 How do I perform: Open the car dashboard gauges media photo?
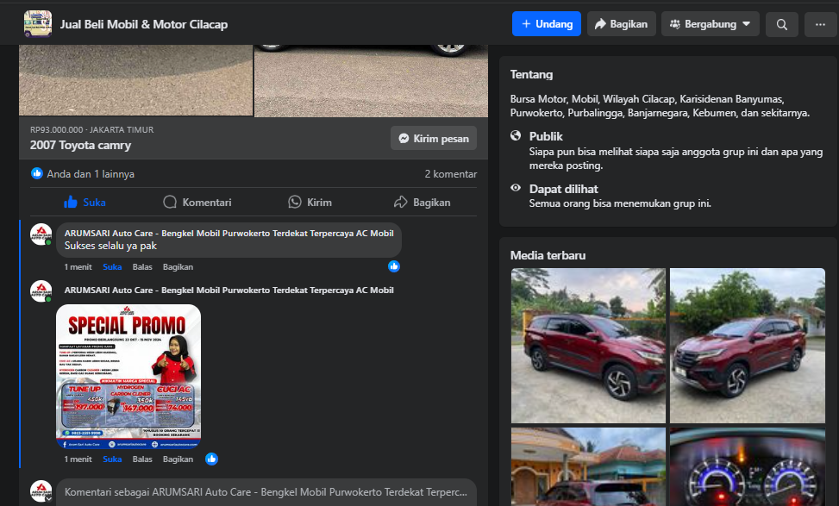click(x=747, y=466)
